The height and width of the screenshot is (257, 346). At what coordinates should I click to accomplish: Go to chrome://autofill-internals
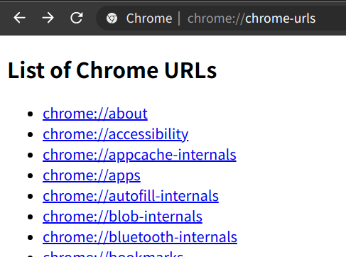coord(131,196)
